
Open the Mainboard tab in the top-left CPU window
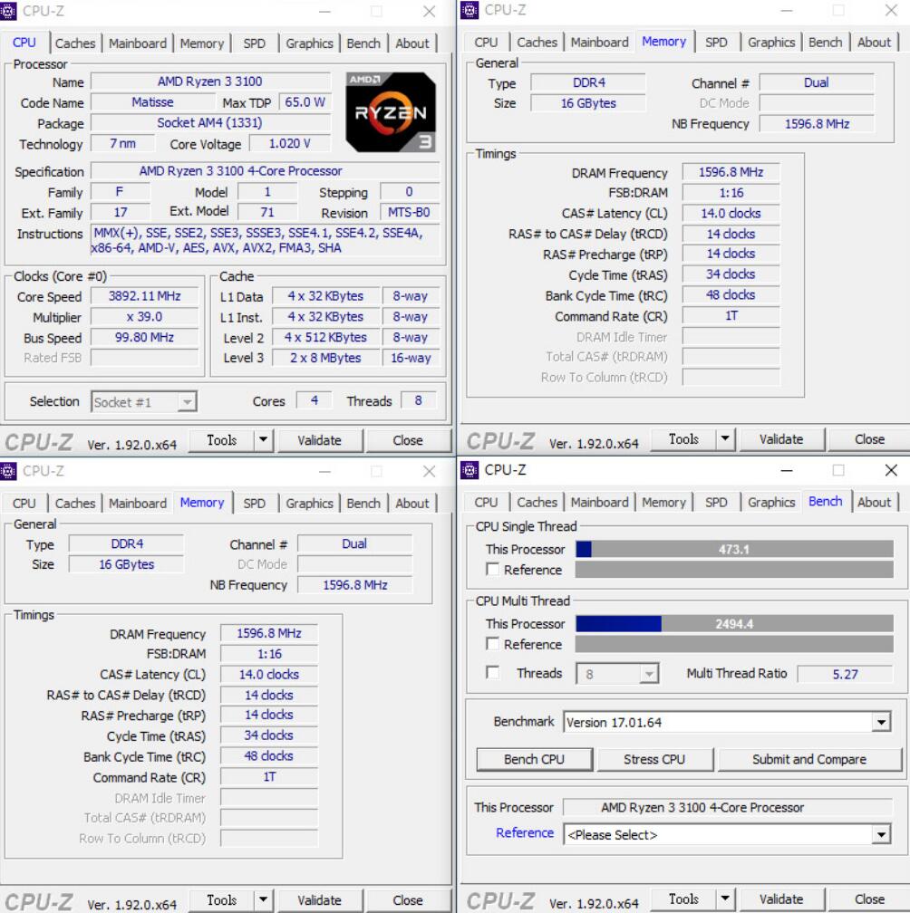(x=138, y=43)
